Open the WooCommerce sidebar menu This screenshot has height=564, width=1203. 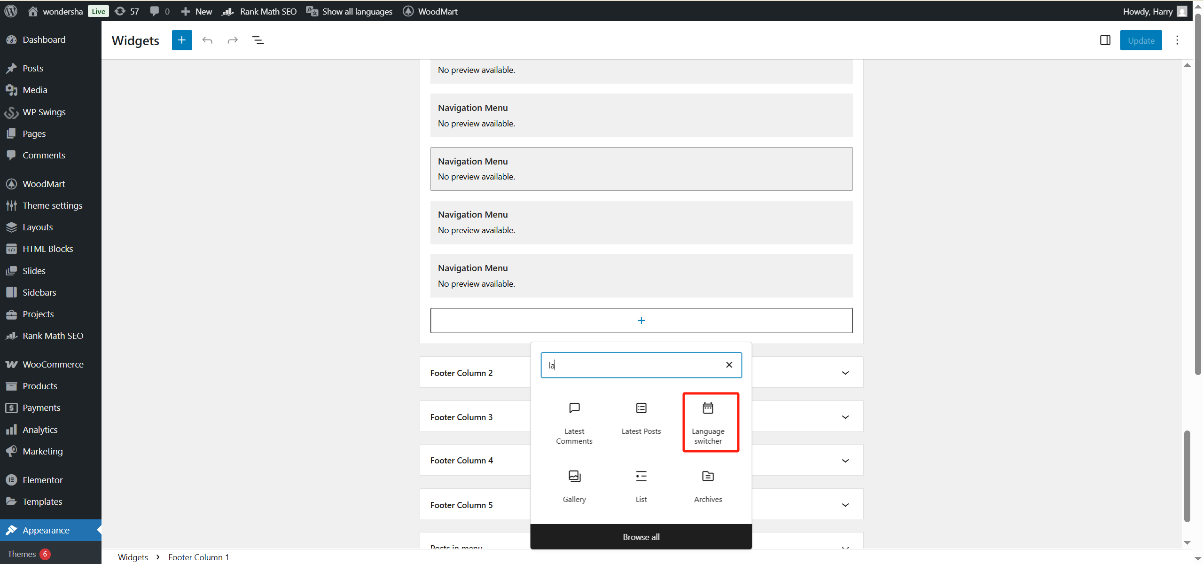click(x=53, y=364)
